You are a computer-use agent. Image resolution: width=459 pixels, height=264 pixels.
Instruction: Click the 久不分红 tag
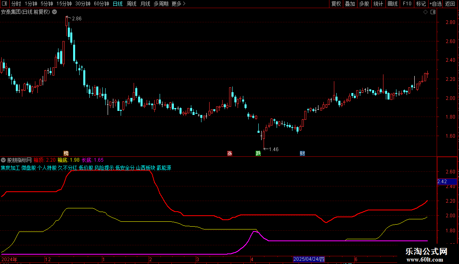[67, 168]
